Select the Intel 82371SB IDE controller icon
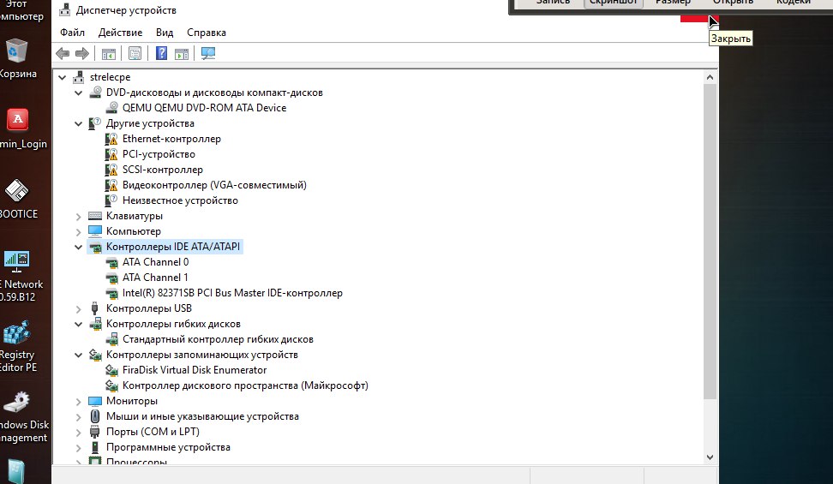The height and width of the screenshot is (484, 833). pos(111,293)
